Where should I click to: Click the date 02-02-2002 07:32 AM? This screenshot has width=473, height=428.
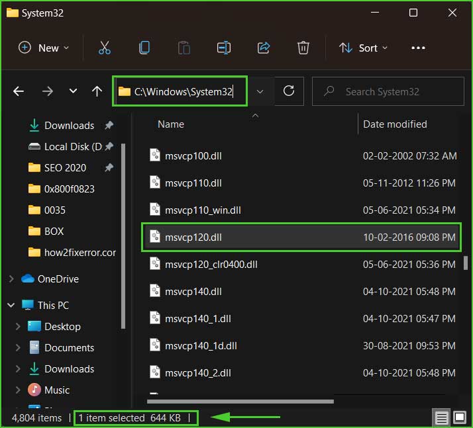pos(409,155)
